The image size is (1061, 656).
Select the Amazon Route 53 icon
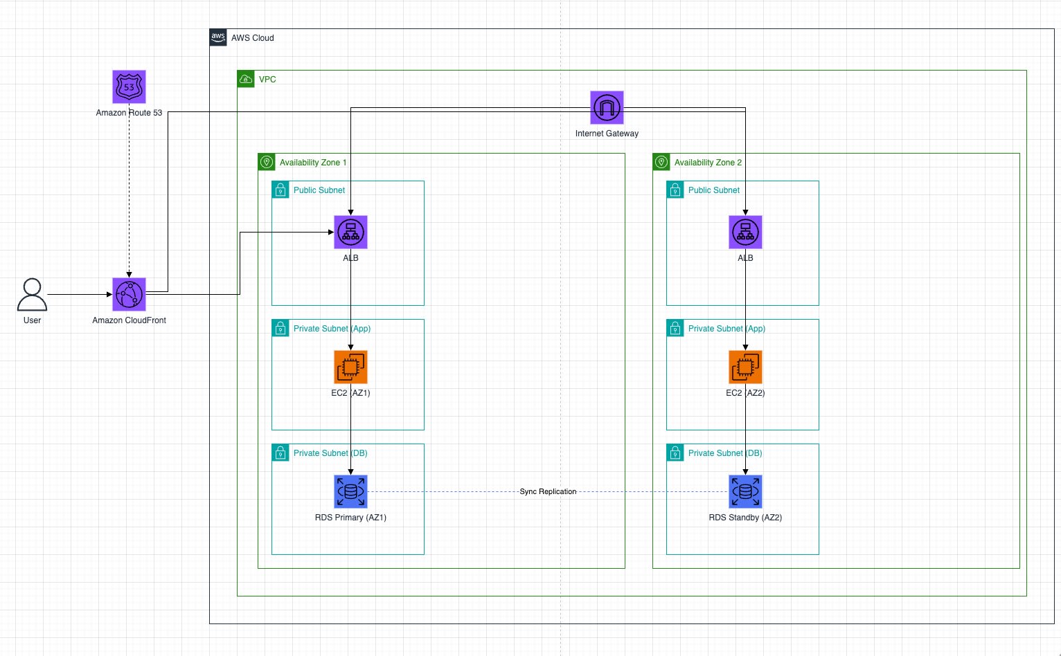pos(129,86)
